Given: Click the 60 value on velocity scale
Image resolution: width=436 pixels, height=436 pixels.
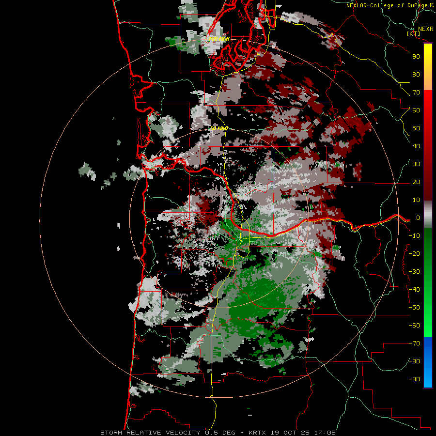Looking at the screenshot, I should click(x=416, y=110).
